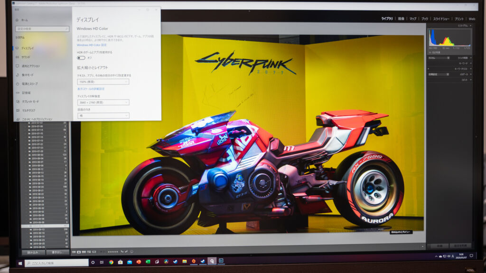Open the Metadata preset dropdown
The height and width of the screenshot is (273, 486).
439,74
